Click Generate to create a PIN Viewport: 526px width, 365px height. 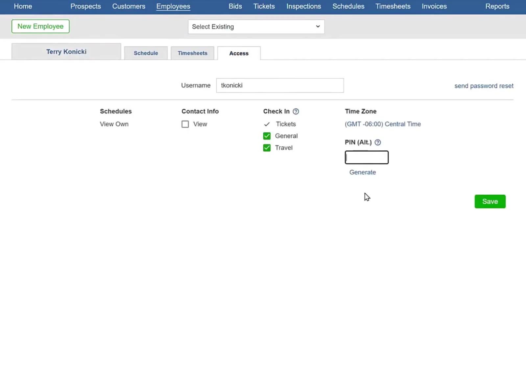(363, 172)
